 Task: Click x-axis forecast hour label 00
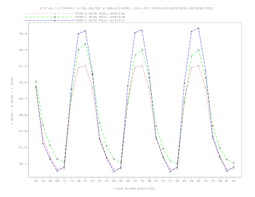[36, 181]
